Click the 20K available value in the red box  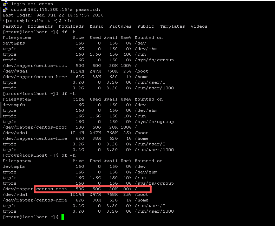[x=113, y=189]
